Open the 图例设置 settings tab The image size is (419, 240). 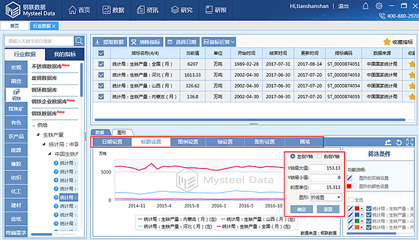188,142
